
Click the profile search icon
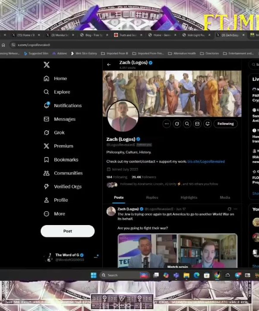pos(187,124)
